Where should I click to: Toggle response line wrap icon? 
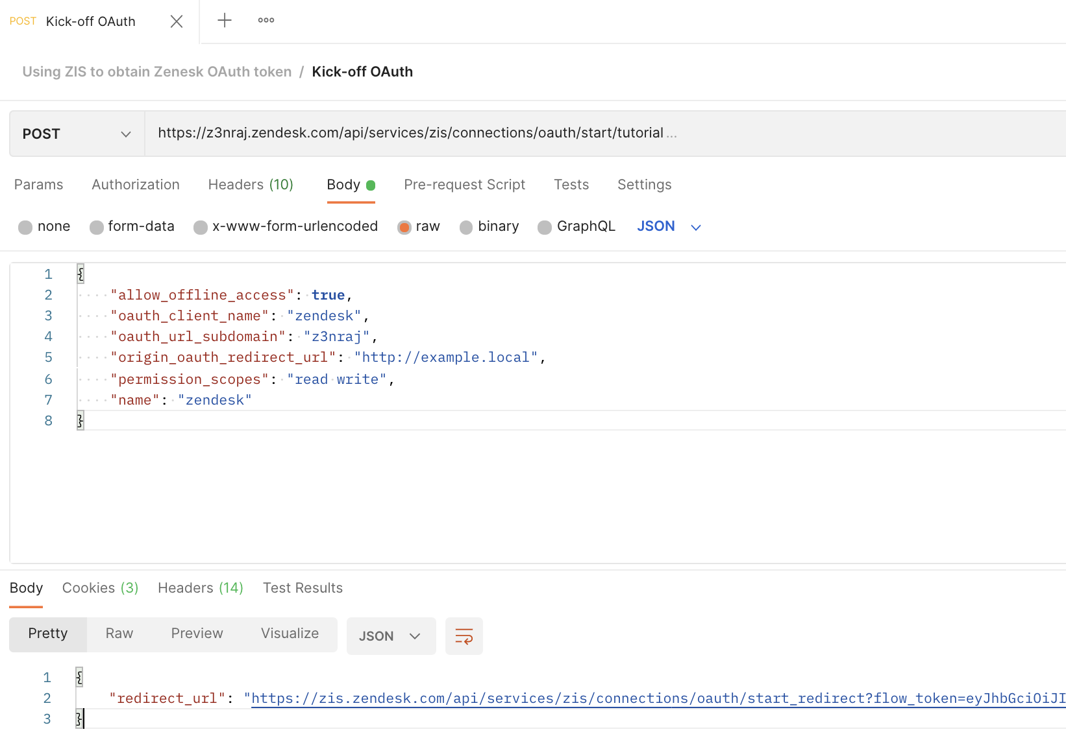coord(464,636)
